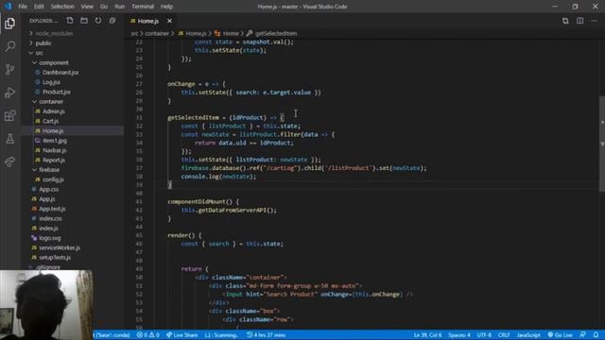This screenshot has height=340, width=605.
Task: Open Navbar.js in the file tree
Action: point(55,150)
